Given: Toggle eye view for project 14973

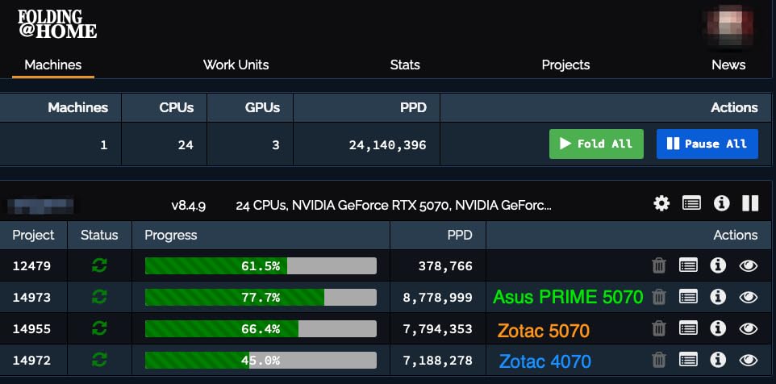Looking at the screenshot, I should click(748, 297).
